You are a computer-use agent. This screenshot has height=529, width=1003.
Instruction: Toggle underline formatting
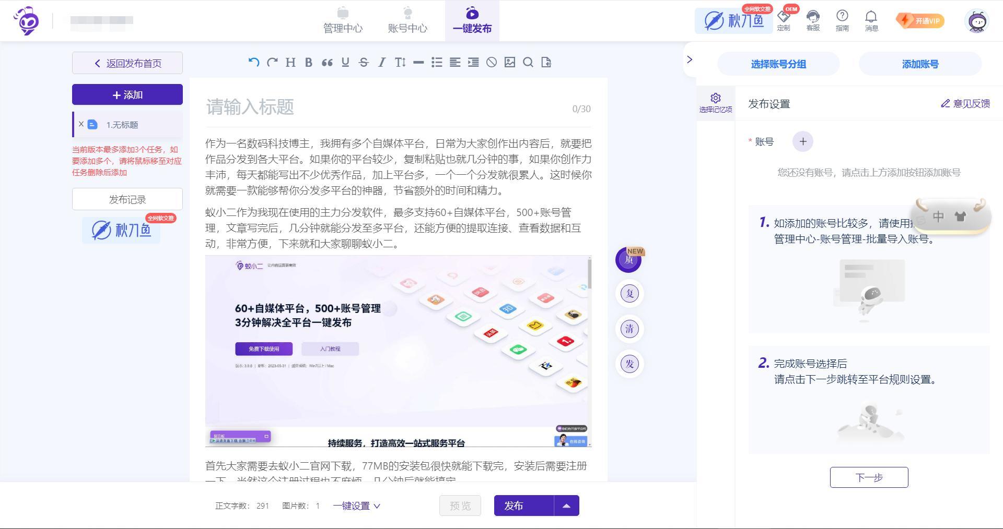(345, 63)
